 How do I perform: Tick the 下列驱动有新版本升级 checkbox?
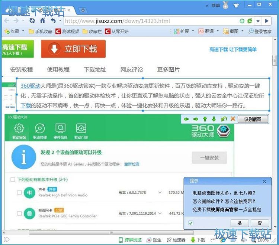click(x=13, y=180)
